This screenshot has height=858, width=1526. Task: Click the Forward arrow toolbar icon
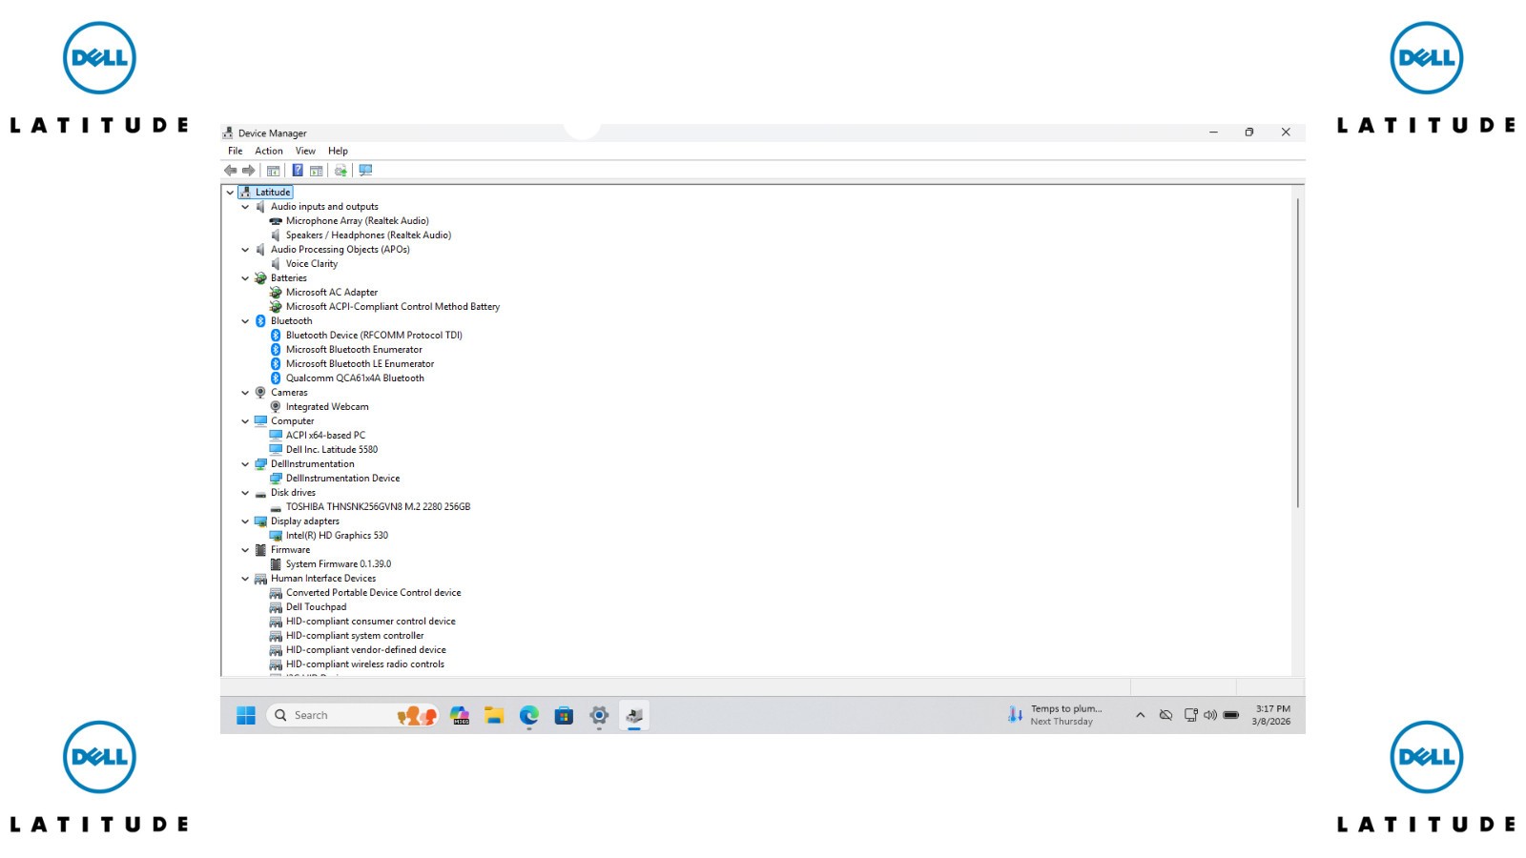coord(249,171)
